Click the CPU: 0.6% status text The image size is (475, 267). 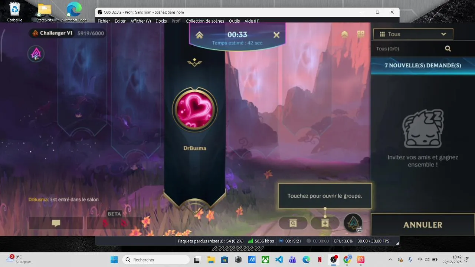tap(343, 241)
